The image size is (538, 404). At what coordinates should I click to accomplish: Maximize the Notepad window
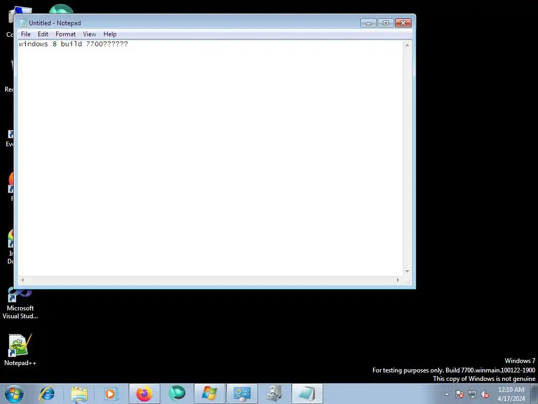tap(386, 23)
